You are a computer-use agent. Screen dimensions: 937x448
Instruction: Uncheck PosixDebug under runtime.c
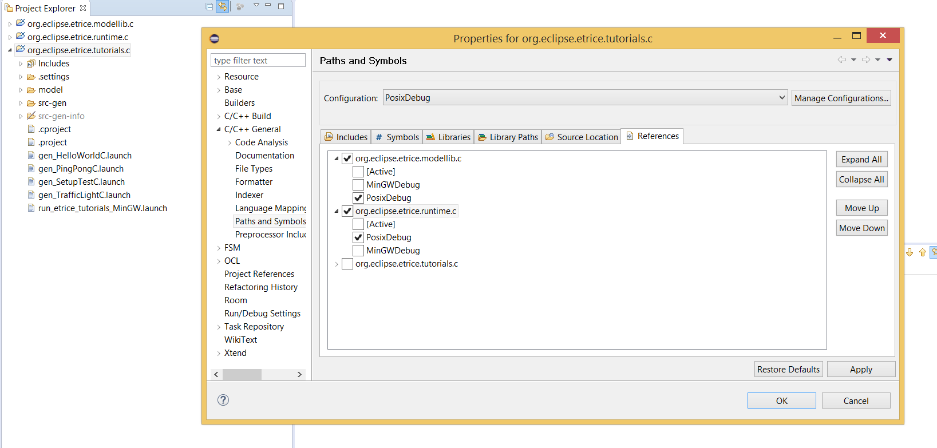tap(358, 237)
